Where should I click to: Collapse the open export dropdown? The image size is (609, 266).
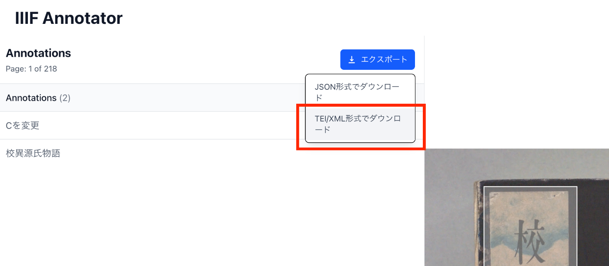point(378,59)
